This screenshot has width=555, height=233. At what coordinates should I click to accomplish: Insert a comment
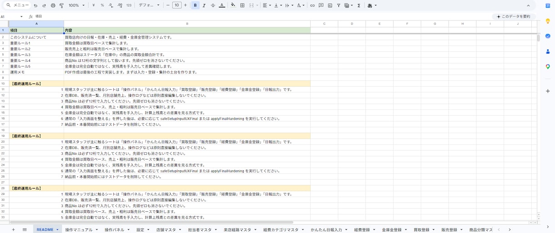click(321, 5)
